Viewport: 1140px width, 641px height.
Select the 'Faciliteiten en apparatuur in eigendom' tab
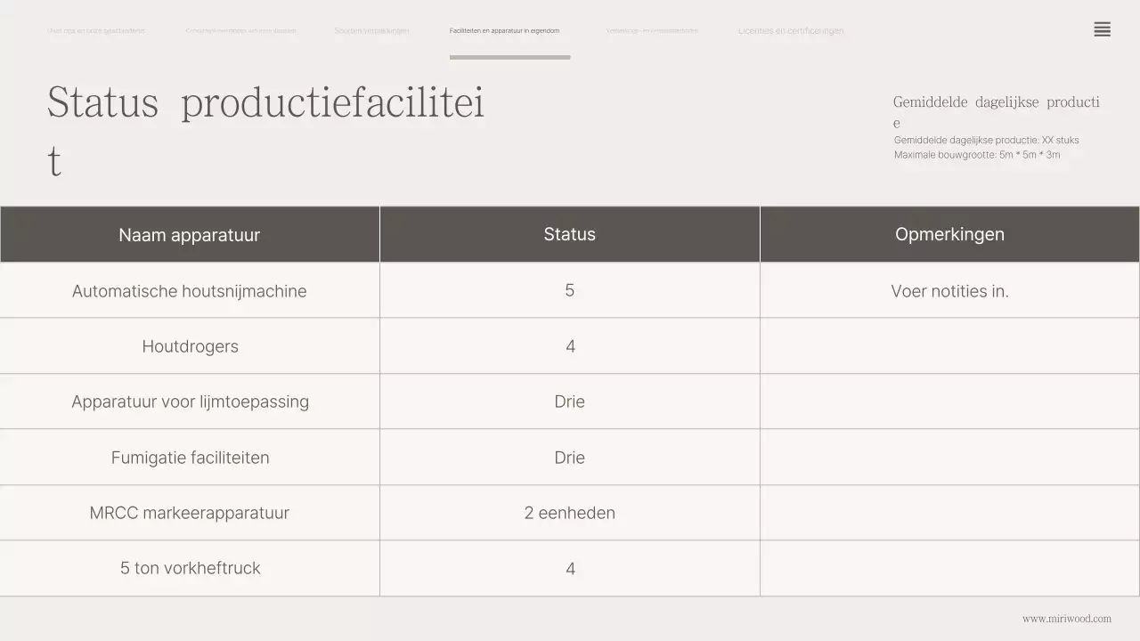[x=504, y=31]
